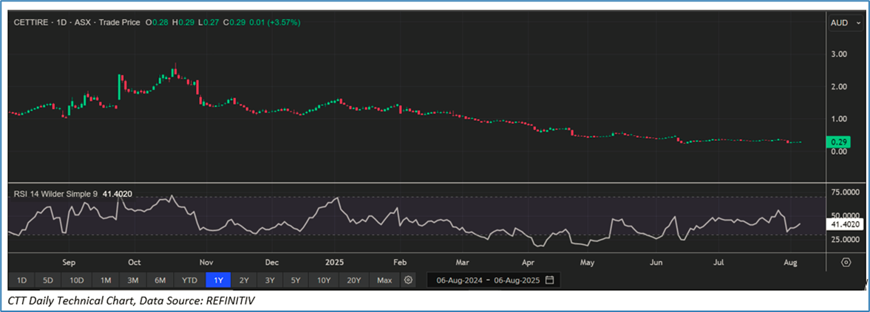
Task: Choose the 1M time range
Action: click(106, 280)
